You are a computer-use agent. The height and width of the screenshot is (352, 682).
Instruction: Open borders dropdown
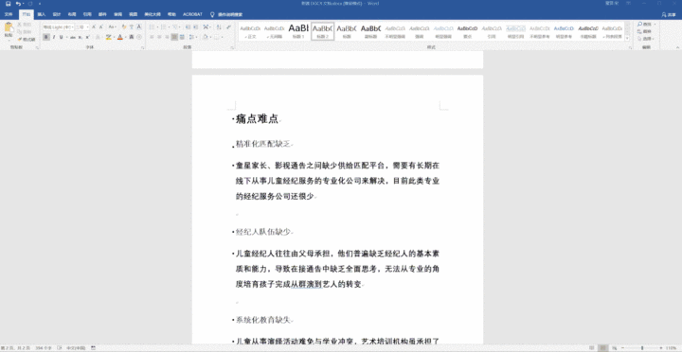(222, 37)
